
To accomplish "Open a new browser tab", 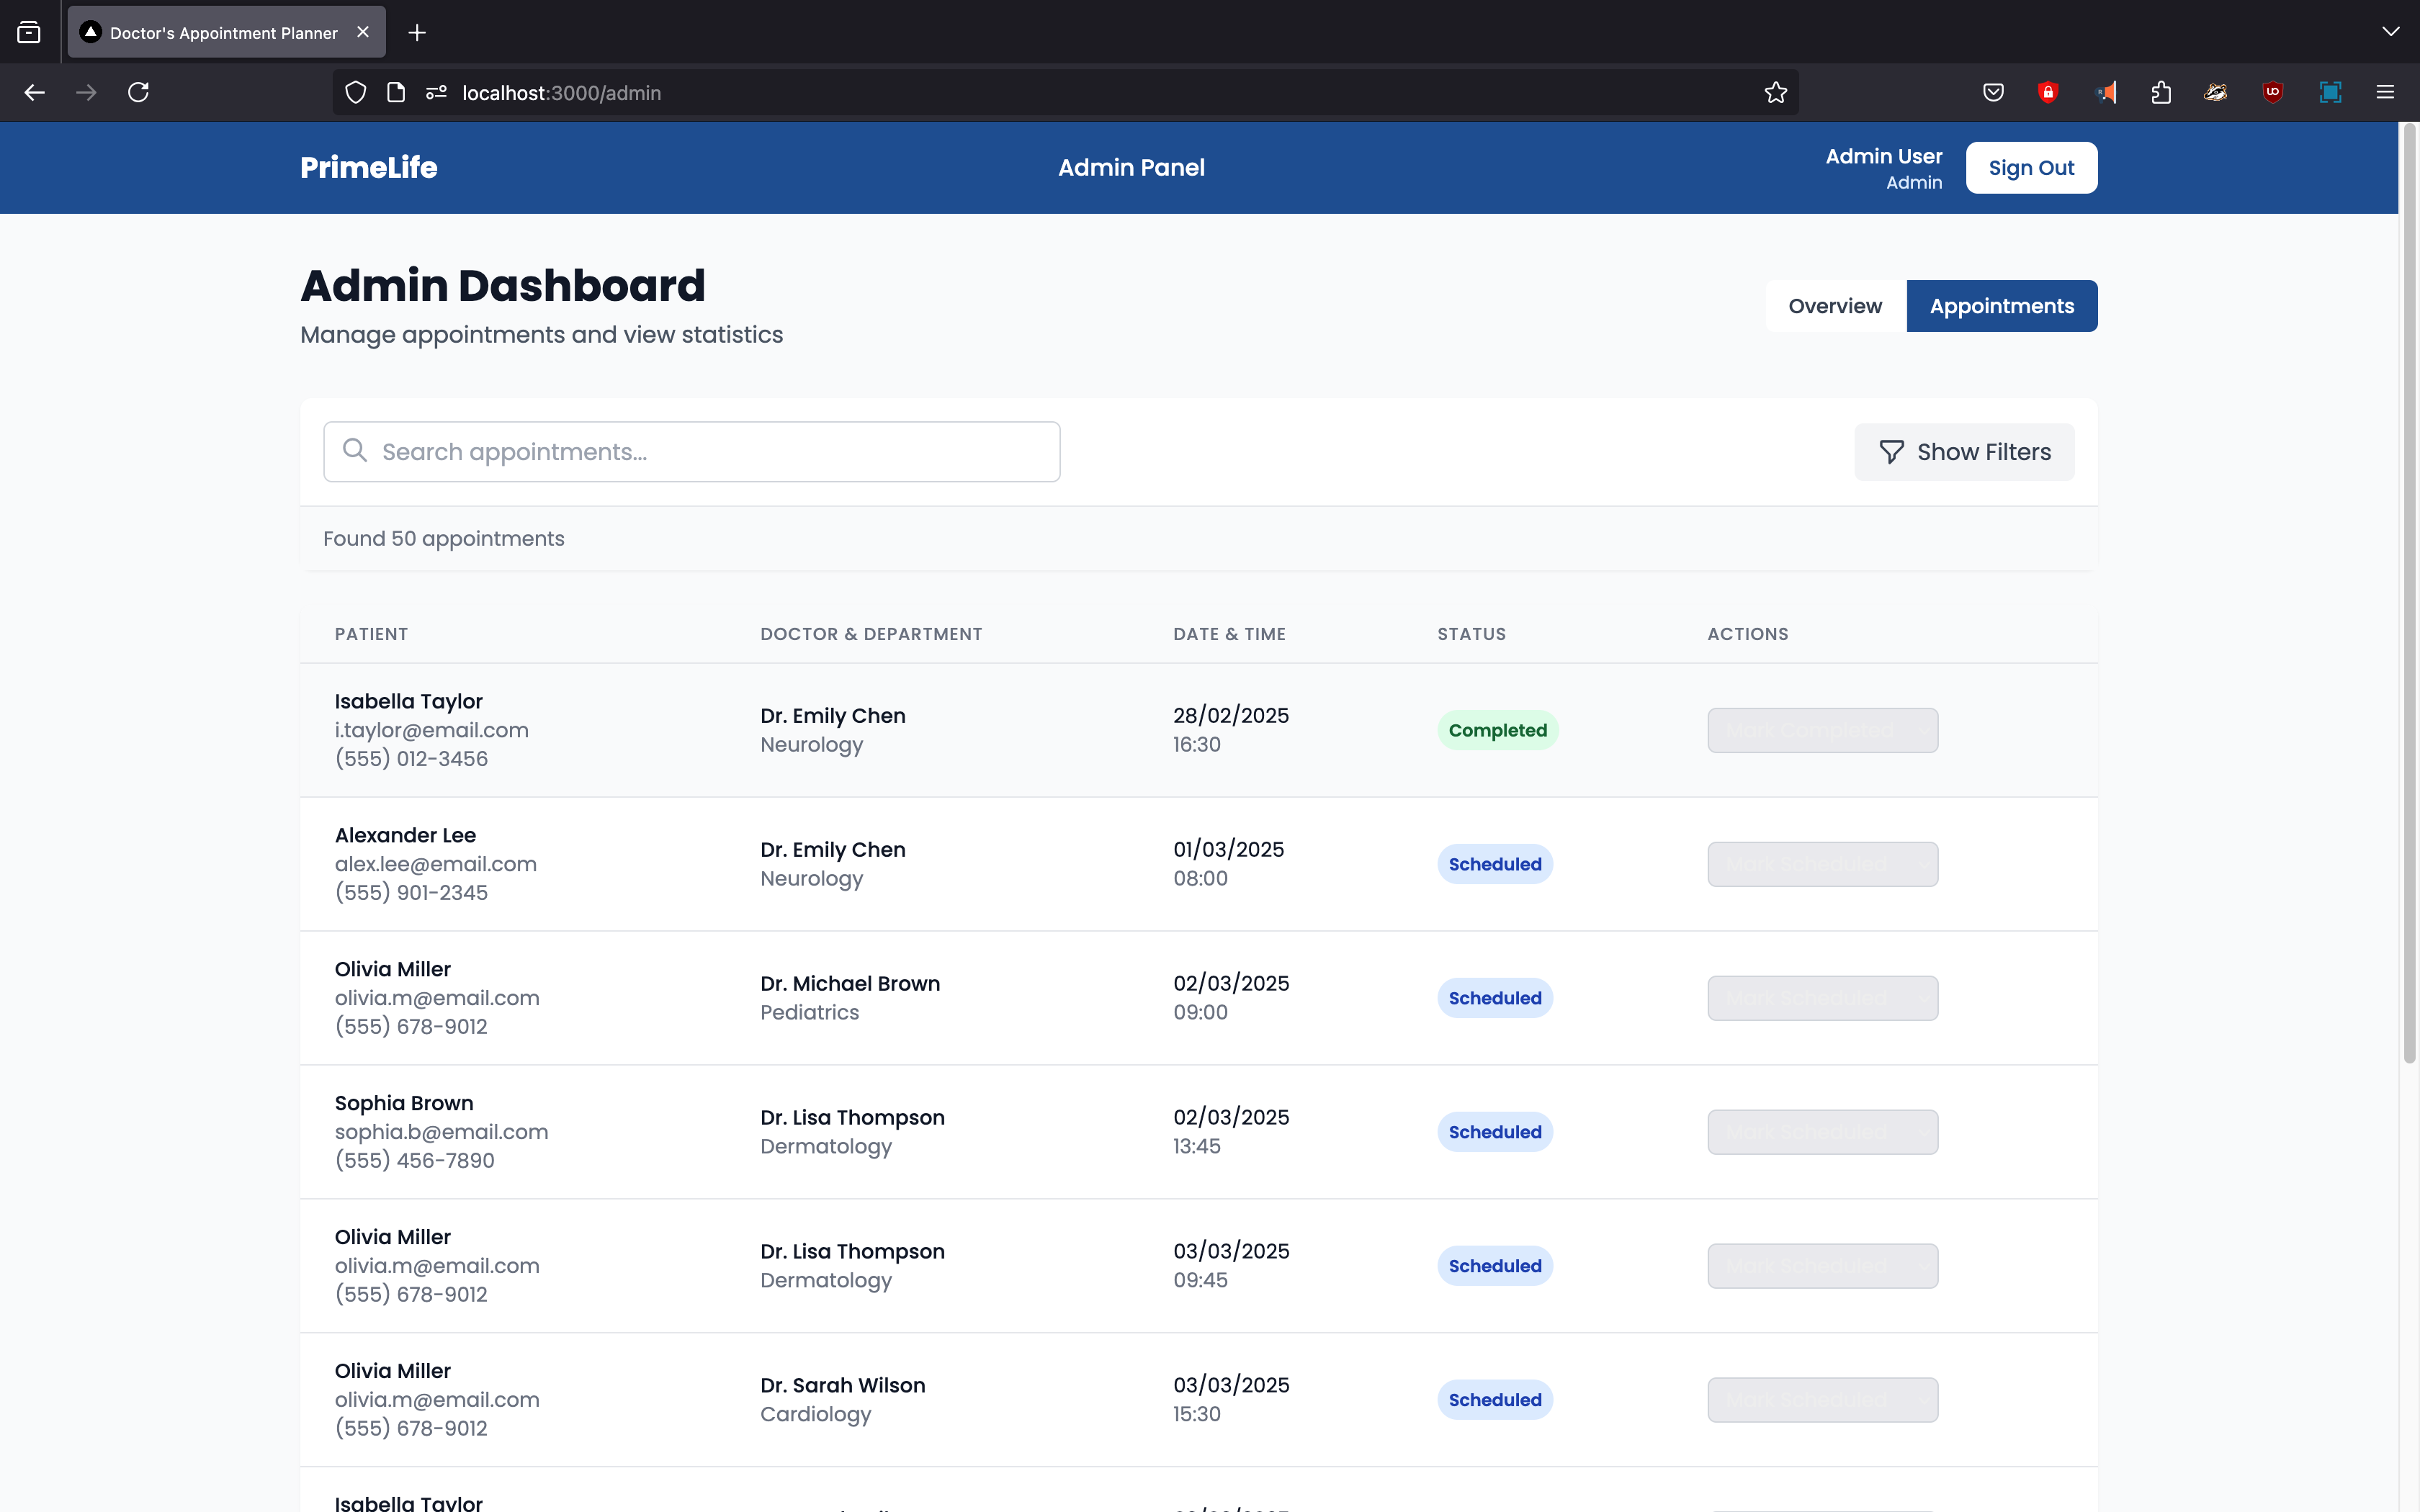I will point(417,33).
